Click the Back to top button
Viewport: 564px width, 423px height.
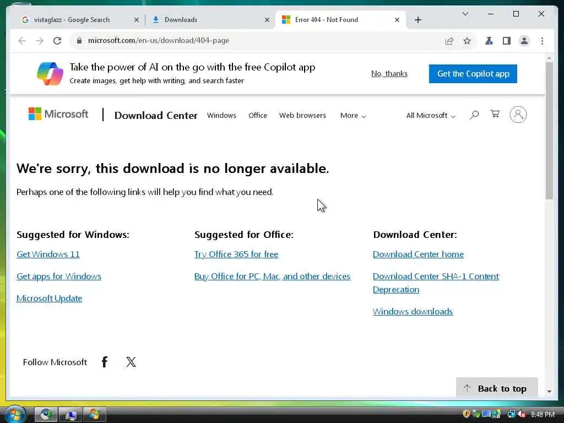pyautogui.click(x=497, y=388)
